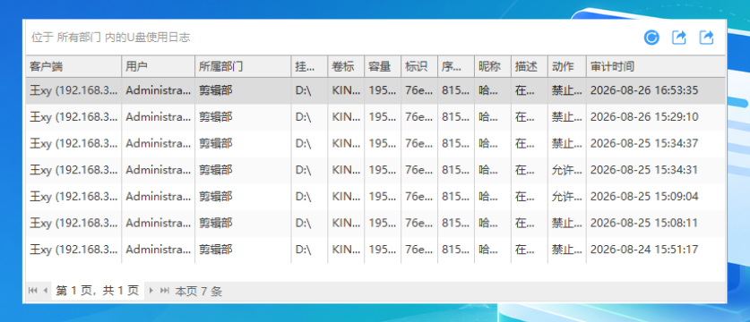Sort by the 用户 column header
The width and height of the screenshot is (750, 322).
click(159, 66)
